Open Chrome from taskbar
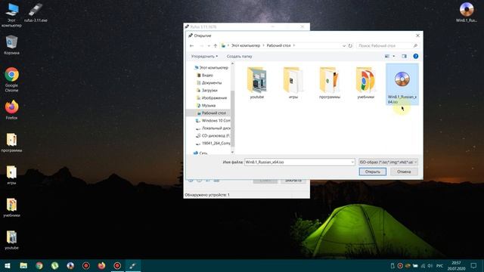This screenshot has width=484, height=272. [39, 265]
